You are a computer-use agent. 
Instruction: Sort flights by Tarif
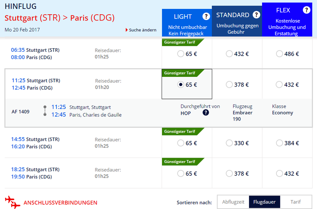[x=295, y=202]
